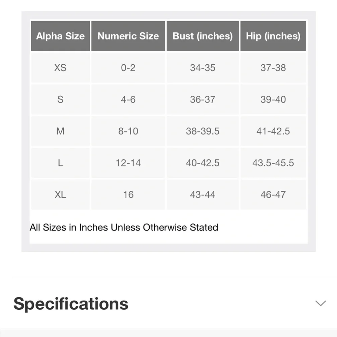The width and height of the screenshot is (337, 337).
Task: Click bust measurement 36-37 cell
Action: pyautogui.click(x=203, y=99)
